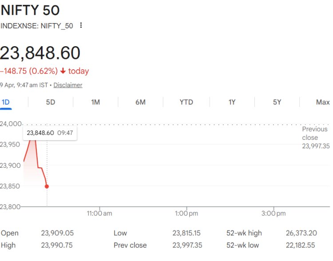Show the Max time range chart

[x=323, y=102]
